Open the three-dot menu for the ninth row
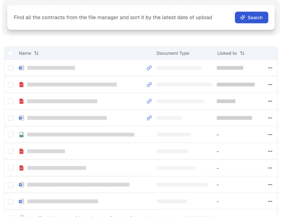Image resolution: width=282 pixels, height=217 pixels. (x=270, y=201)
